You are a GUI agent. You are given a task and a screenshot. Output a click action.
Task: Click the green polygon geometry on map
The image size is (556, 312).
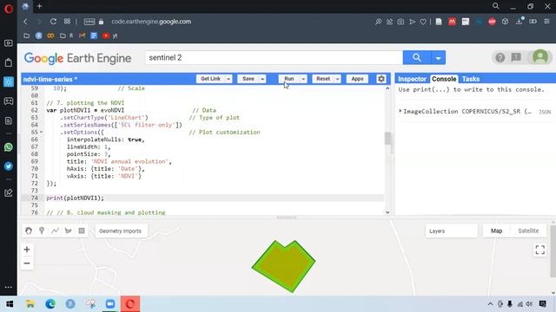pyautogui.click(x=284, y=267)
